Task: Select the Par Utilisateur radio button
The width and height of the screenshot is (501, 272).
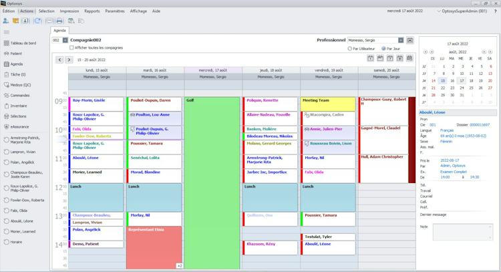Action: tap(349, 49)
